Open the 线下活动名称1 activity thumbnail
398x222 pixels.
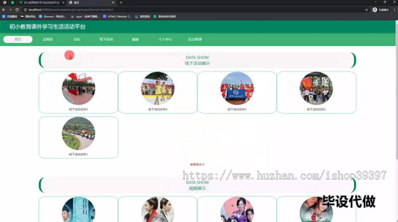click(78, 133)
